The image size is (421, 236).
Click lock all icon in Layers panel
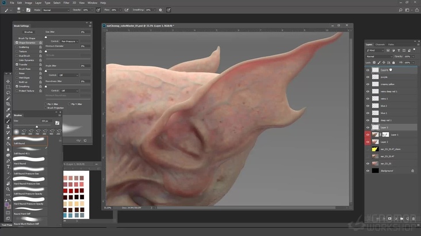click(393, 62)
